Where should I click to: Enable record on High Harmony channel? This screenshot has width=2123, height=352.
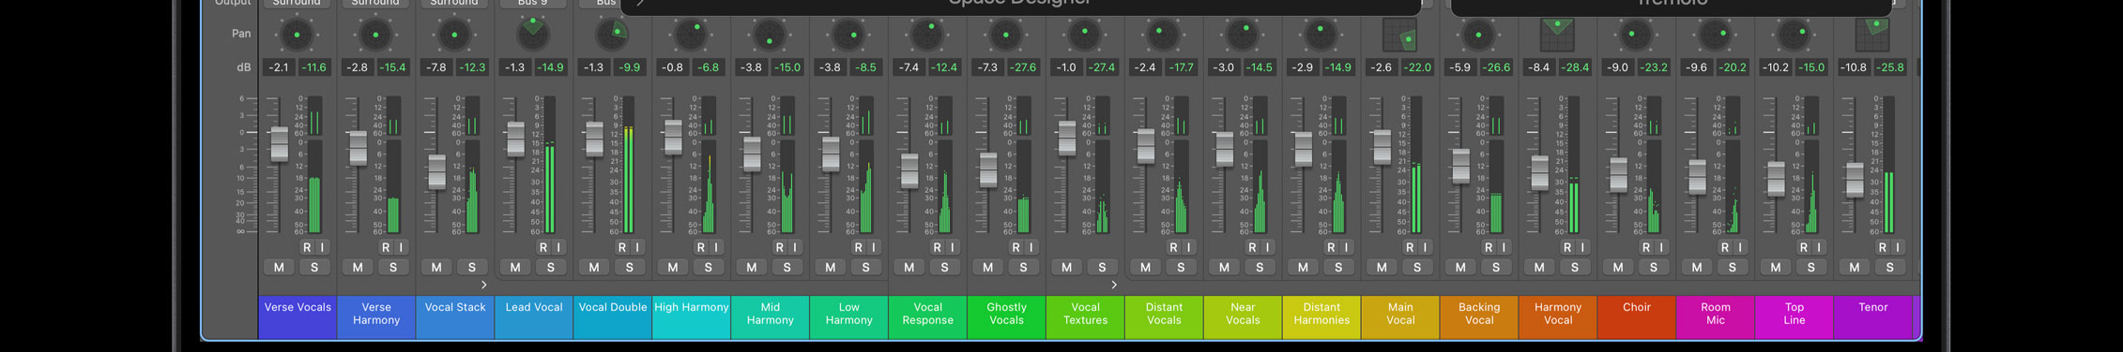pyautogui.click(x=700, y=247)
